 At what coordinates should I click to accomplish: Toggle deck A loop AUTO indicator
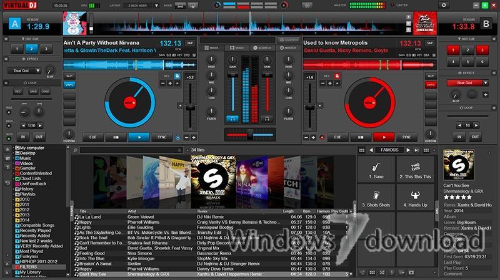click(x=9, y=138)
